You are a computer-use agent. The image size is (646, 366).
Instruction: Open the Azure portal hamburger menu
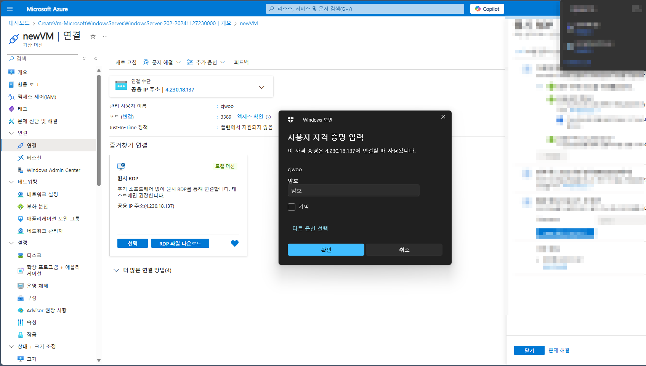(x=10, y=9)
